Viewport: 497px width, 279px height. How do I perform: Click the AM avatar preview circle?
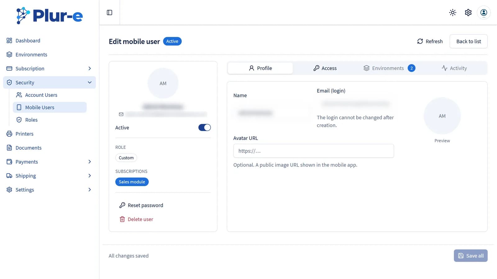pyautogui.click(x=442, y=116)
